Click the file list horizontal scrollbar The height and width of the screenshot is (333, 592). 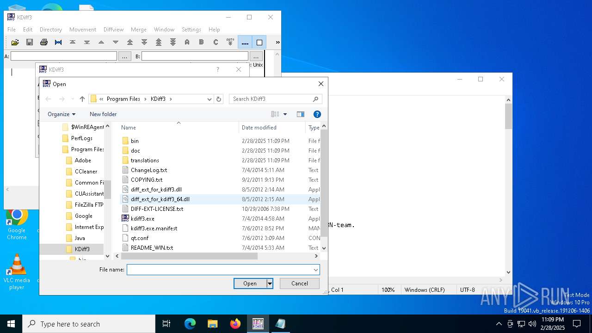[x=190, y=256]
